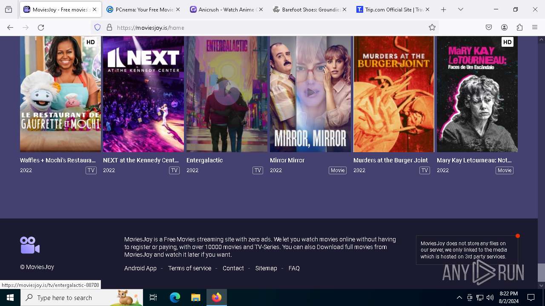The width and height of the screenshot is (545, 306).
Task: Open the volume speaker tray icon
Action: click(x=490, y=297)
